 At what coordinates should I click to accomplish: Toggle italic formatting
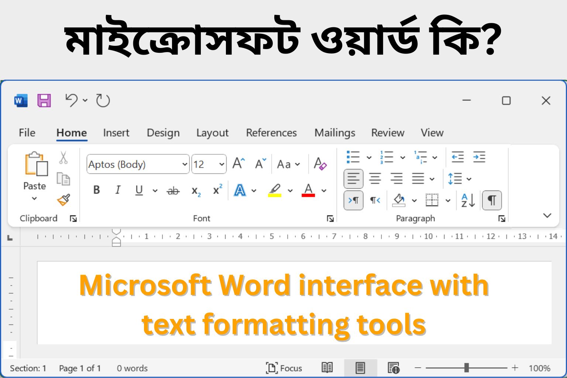coord(118,190)
